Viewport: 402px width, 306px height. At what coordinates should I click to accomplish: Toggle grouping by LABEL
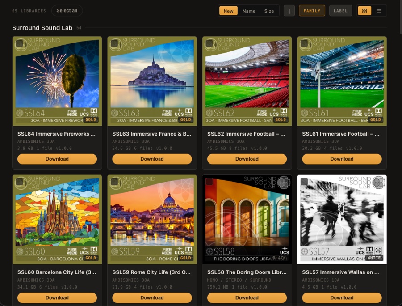pyautogui.click(x=340, y=11)
